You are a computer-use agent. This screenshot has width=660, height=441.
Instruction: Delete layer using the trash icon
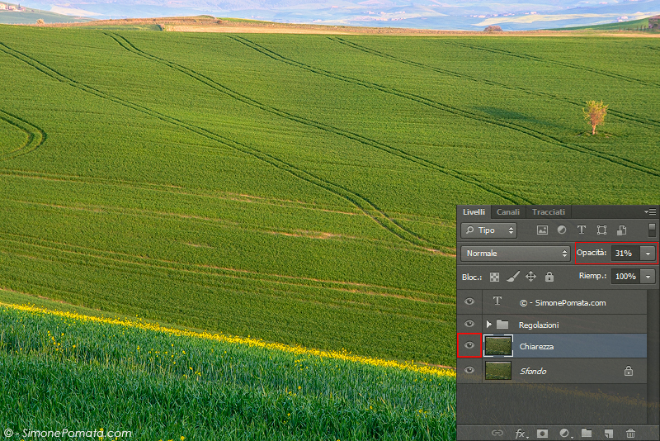pyautogui.click(x=631, y=433)
